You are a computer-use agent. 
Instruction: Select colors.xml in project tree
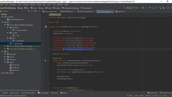[x=14, y=65]
